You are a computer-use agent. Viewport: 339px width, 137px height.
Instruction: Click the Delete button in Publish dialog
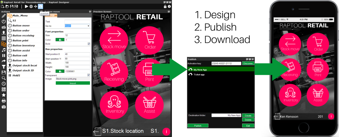248,120
